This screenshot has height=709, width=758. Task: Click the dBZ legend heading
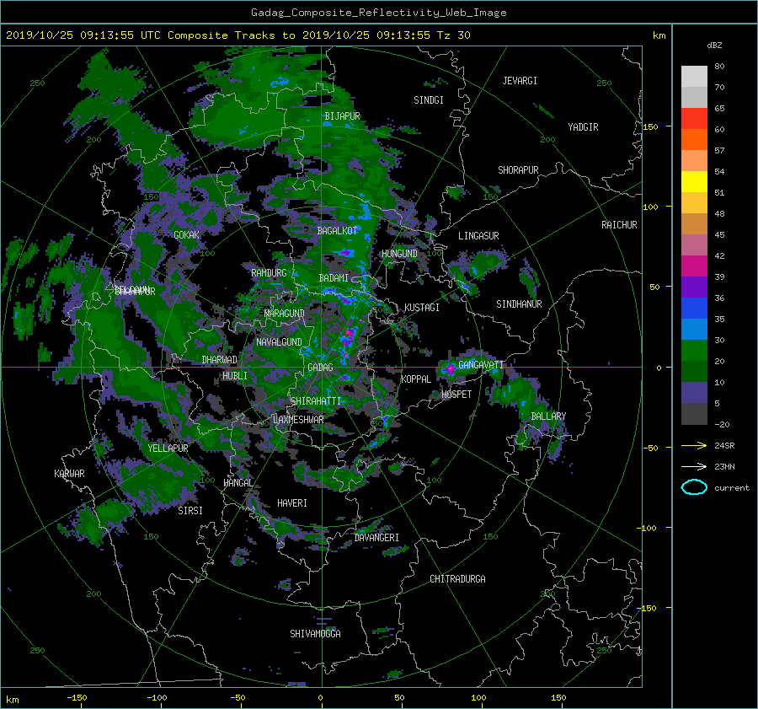tap(714, 46)
